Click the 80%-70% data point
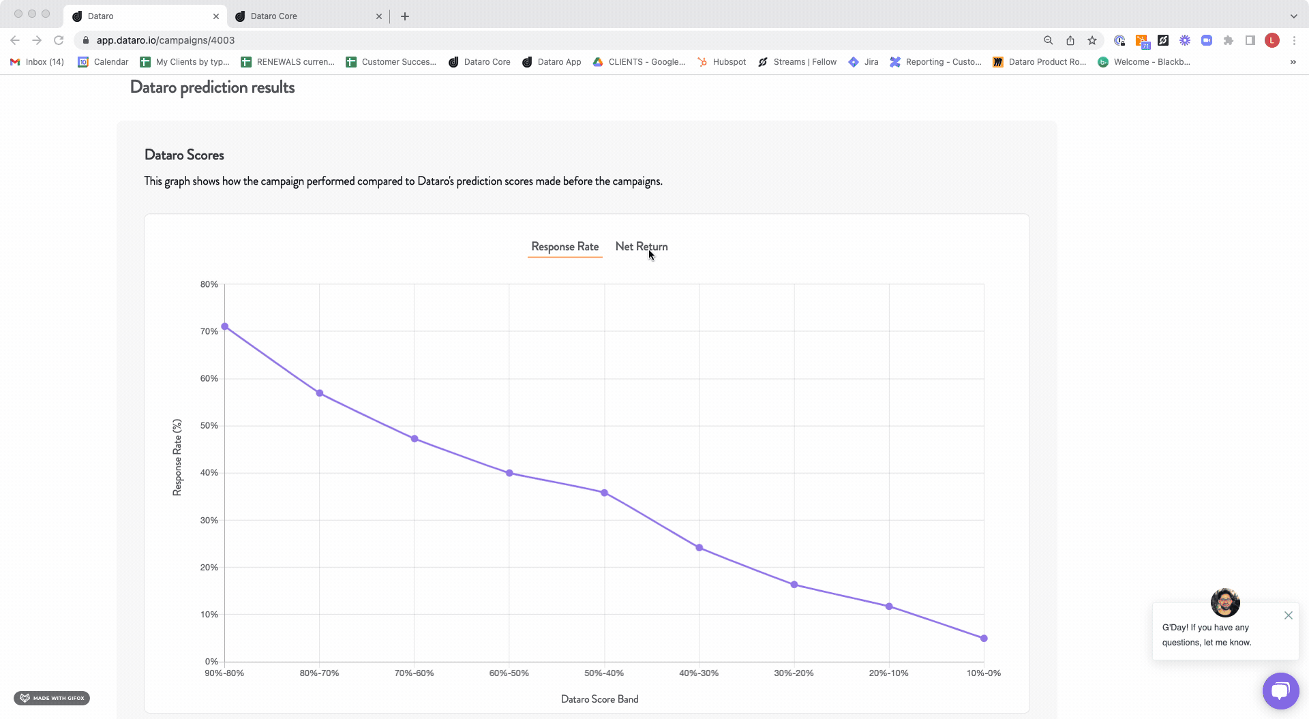 click(x=320, y=393)
